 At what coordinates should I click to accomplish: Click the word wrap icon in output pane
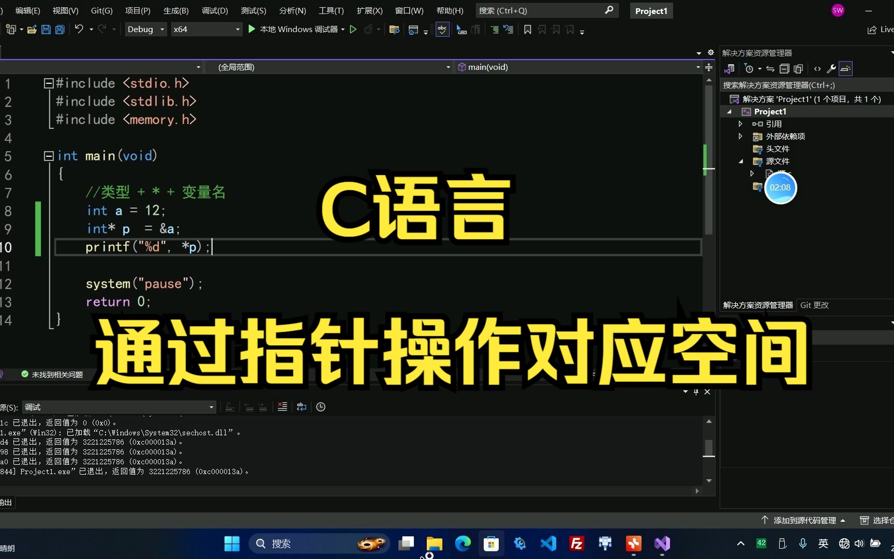click(x=301, y=407)
